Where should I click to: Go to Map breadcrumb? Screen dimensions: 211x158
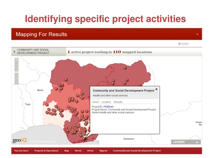[66, 151]
